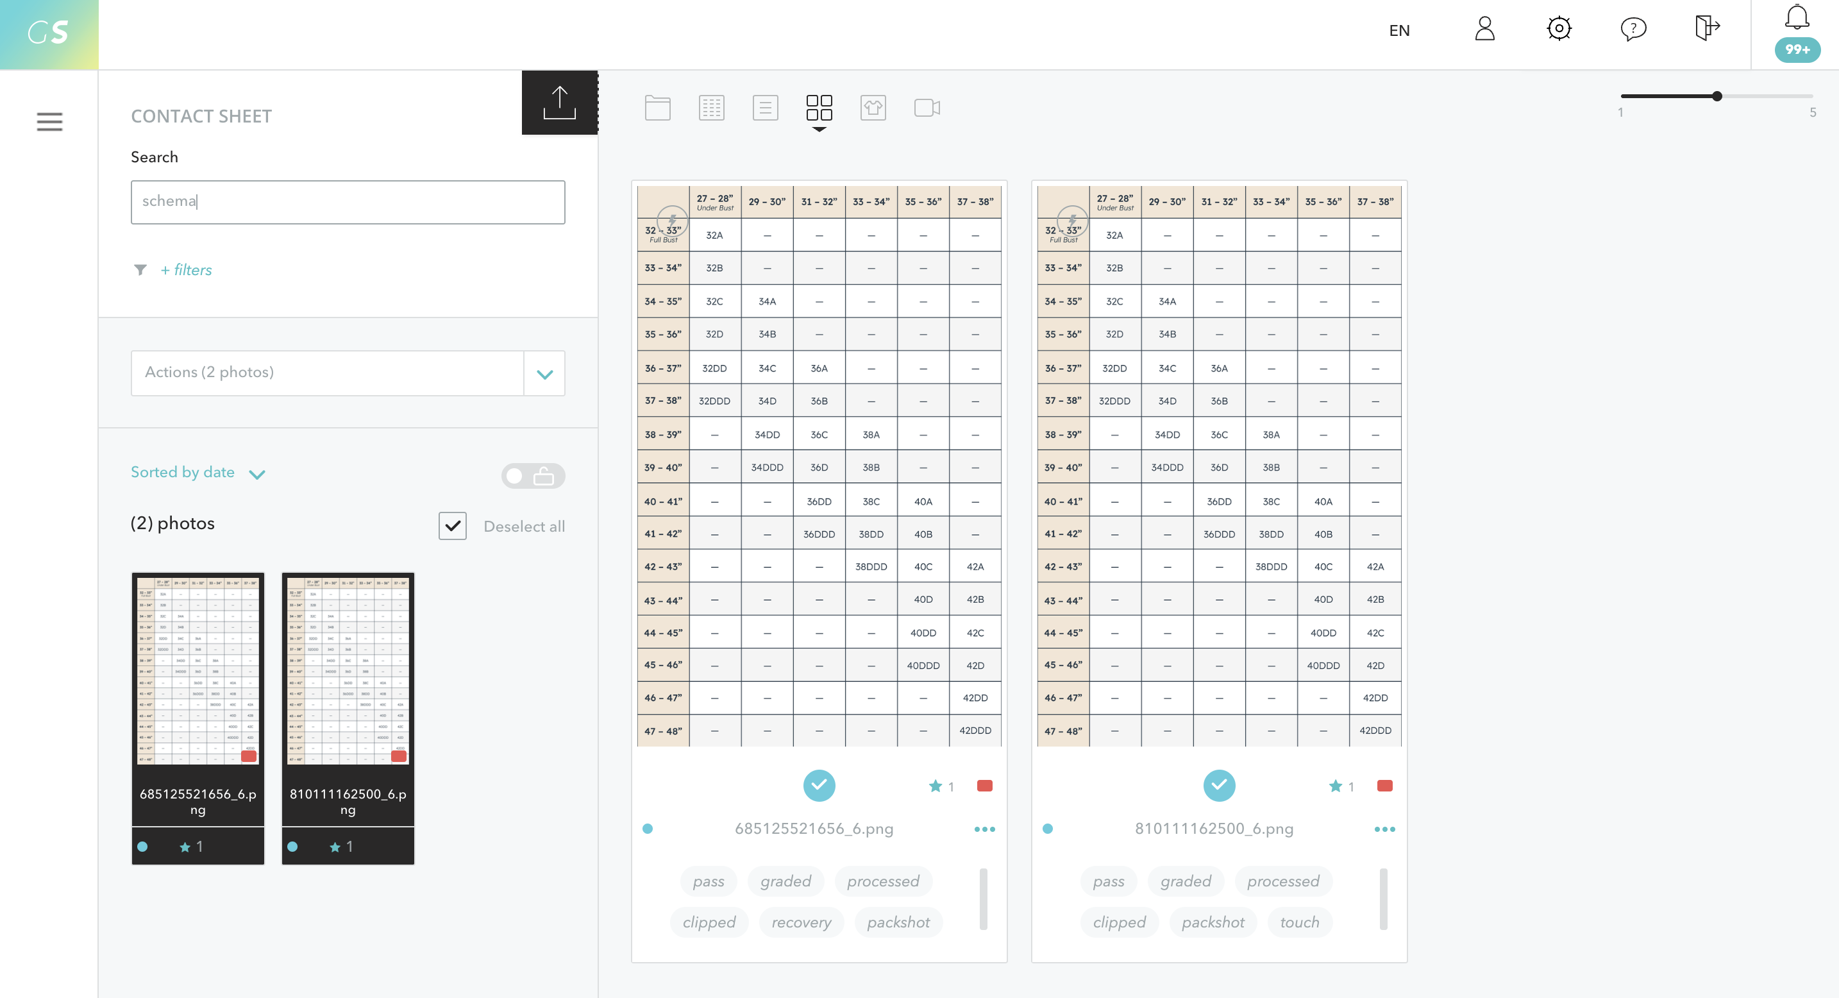Select the 810111162500_6.png sidebar thumbnail
The height and width of the screenshot is (998, 1839).
click(x=348, y=718)
